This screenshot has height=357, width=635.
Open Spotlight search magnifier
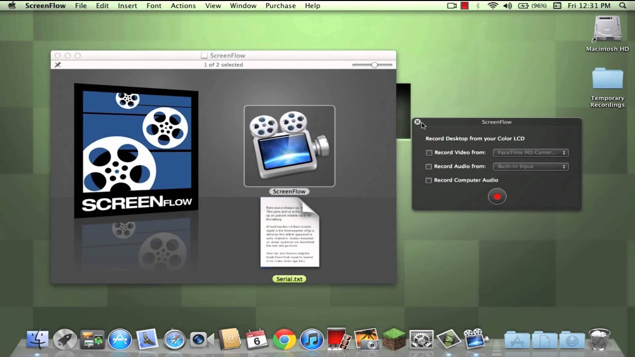point(623,6)
